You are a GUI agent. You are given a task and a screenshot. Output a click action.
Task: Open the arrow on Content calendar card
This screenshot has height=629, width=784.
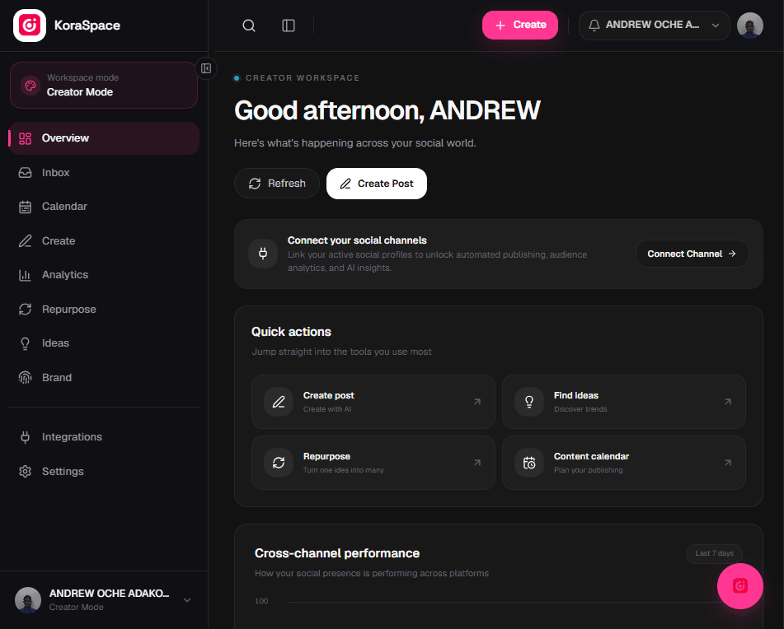click(x=728, y=463)
